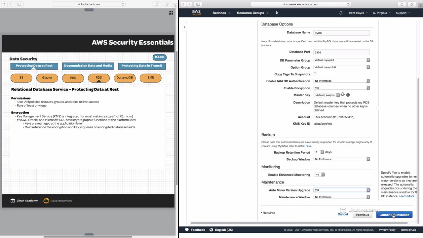423x238 pixels.
Task: Click the Linux Academy logo in slide footer
Action: (x=24, y=201)
